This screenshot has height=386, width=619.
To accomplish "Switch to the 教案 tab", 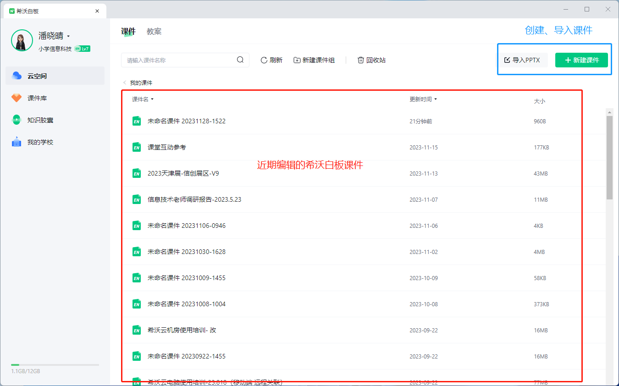I will (154, 31).
